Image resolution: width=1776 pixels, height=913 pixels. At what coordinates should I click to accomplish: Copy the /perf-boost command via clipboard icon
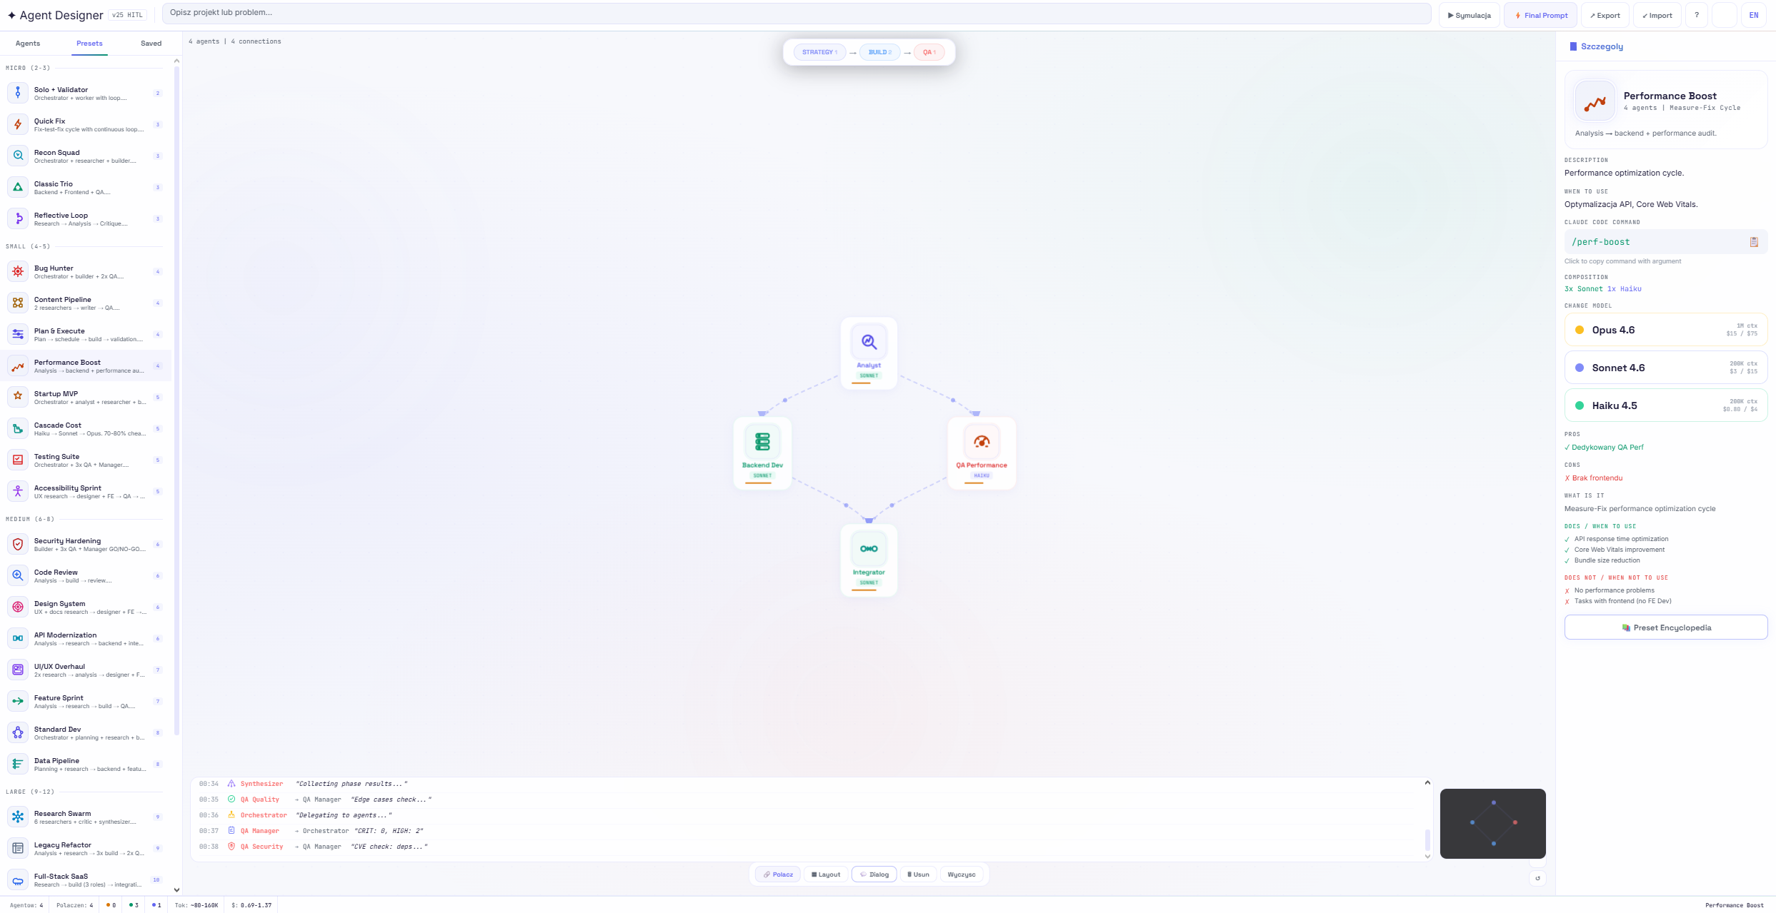click(x=1755, y=242)
